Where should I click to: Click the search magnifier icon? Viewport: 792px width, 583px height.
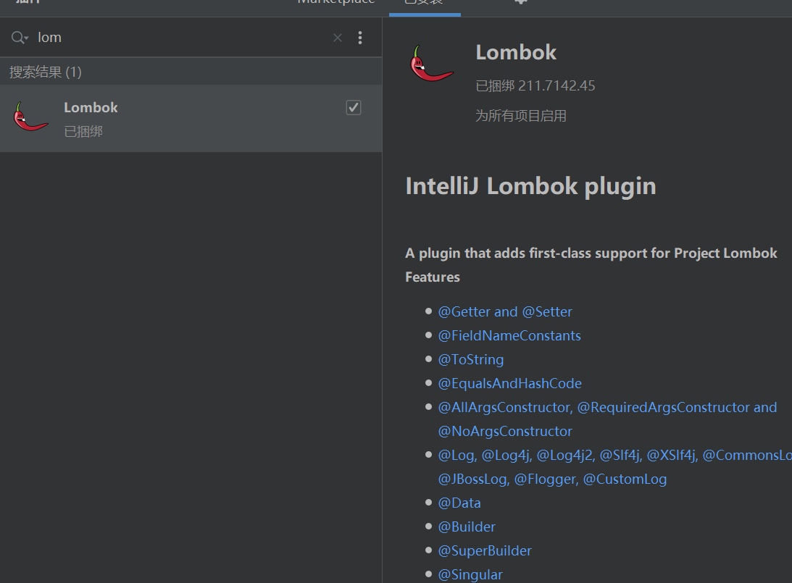pos(16,38)
